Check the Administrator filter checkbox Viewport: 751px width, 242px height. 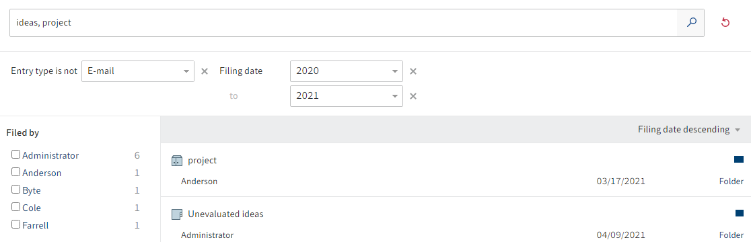click(x=15, y=155)
